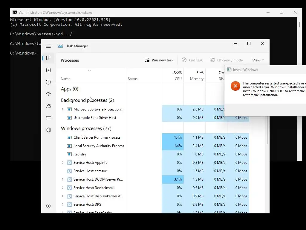Click the red error icon in Install Windows dialog
The height and width of the screenshot is (230, 306).
235,86
